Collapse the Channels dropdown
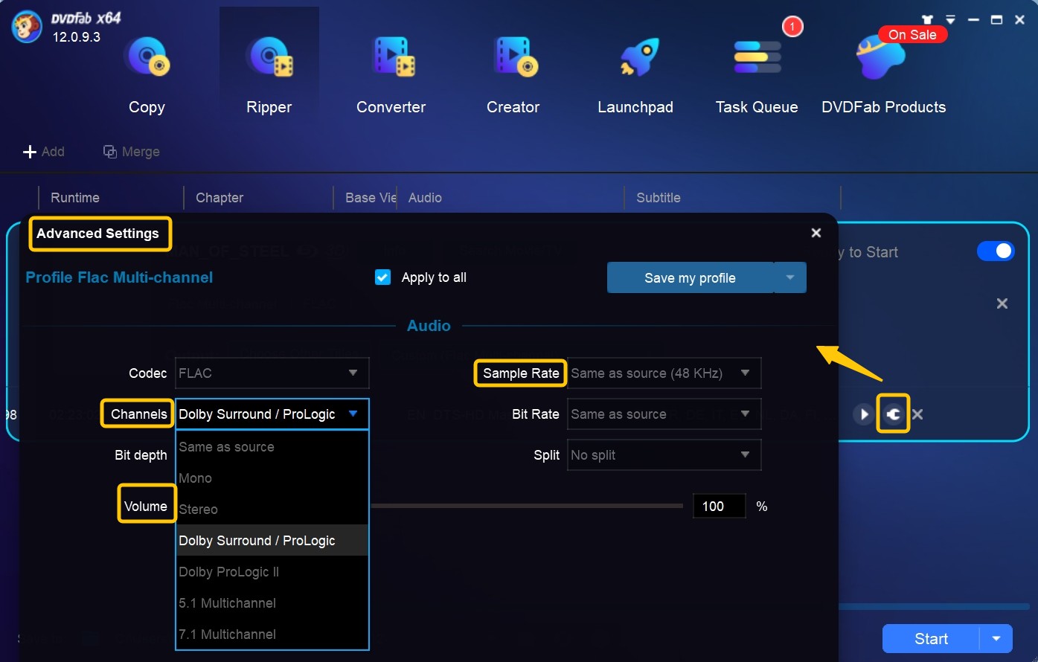Image resolution: width=1038 pixels, height=662 pixels. (x=272, y=414)
